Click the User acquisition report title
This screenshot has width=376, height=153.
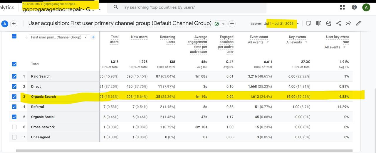(x=120, y=23)
